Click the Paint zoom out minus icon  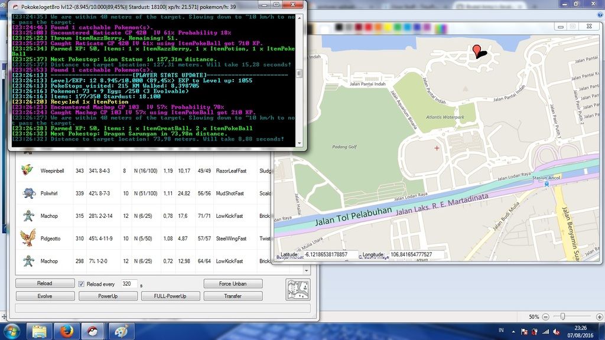(545, 316)
